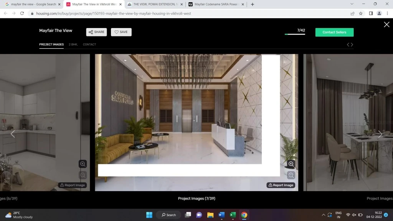The image size is (393, 221).
Task: Go to previous project image arrow
Action: [13, 134]
